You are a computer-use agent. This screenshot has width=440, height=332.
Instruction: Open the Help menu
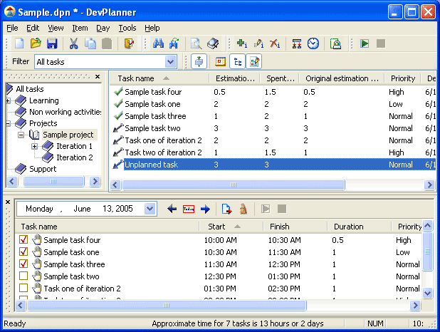coord(152,28)
